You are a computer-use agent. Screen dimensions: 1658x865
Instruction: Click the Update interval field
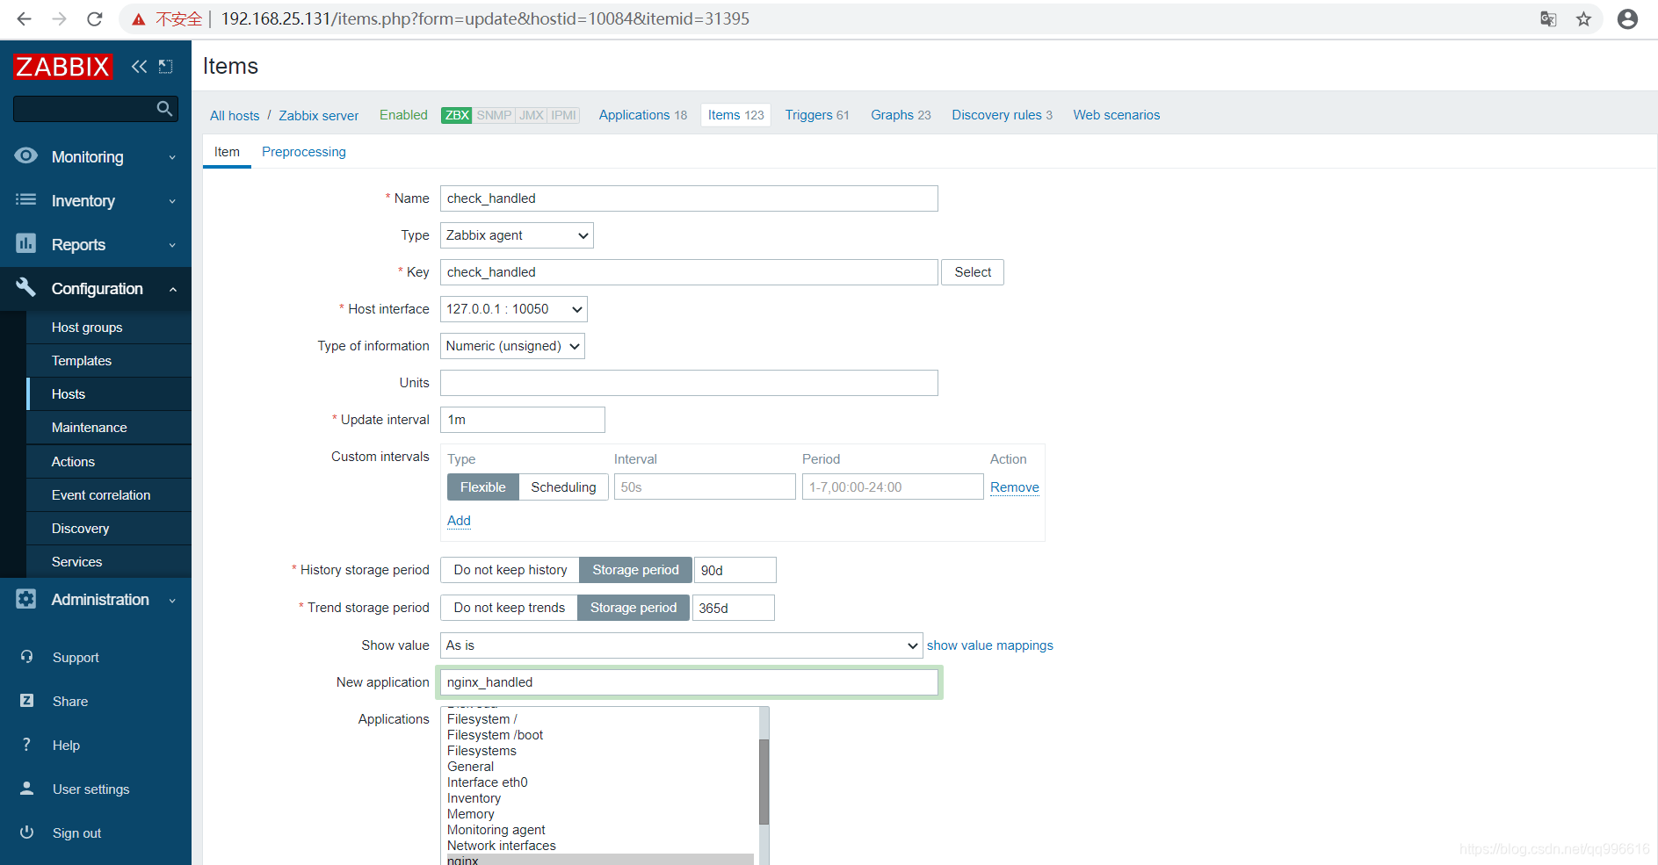click(x=523, y=420)
